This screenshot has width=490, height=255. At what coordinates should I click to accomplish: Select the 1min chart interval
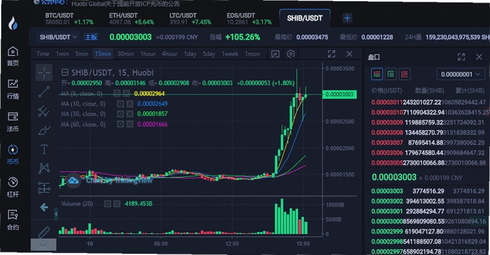point(62,54)
